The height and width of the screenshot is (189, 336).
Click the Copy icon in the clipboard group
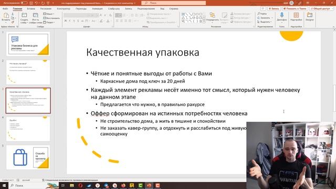13,18
